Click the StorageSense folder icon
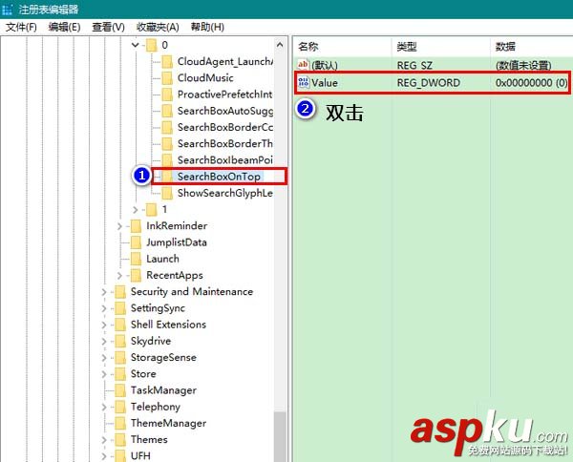Screen dimensions: 573x462 point(120,358)
